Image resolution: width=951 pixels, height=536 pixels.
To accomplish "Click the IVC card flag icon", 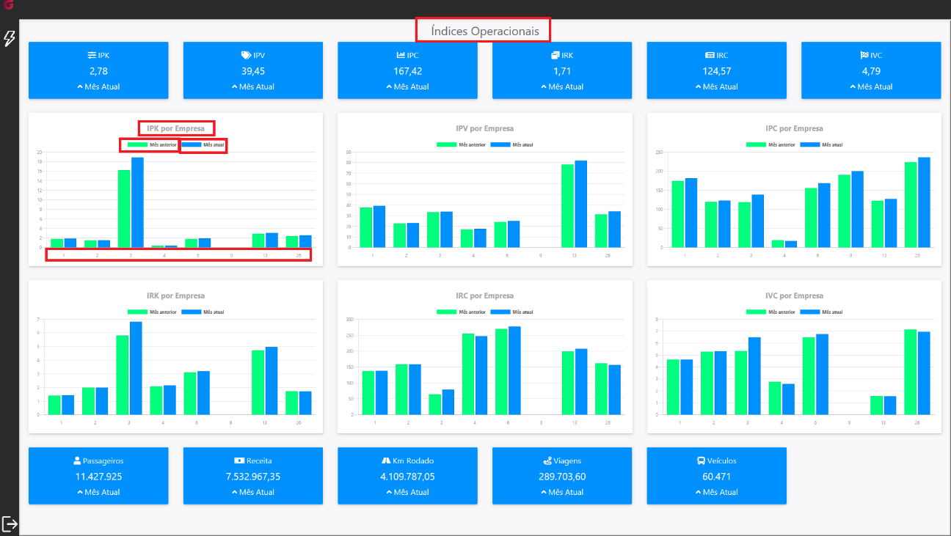I will click(x=864, y=55).
